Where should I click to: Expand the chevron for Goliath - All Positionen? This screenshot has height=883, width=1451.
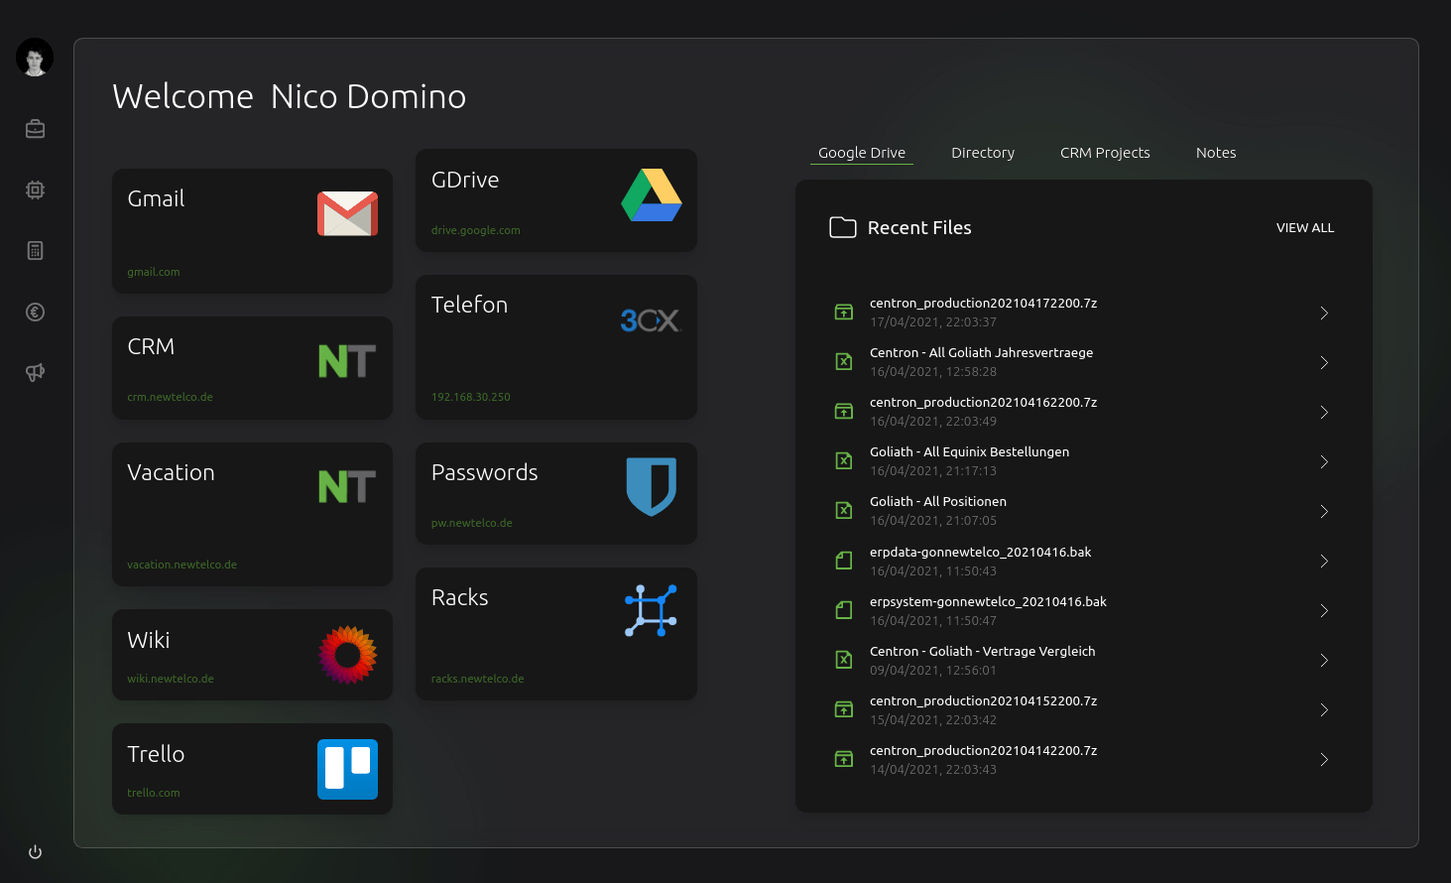point(1324,512)
